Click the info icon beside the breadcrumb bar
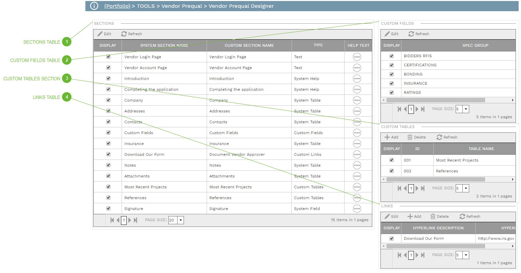This screenshot has height=273, width=521. click(x=94, y=6)
